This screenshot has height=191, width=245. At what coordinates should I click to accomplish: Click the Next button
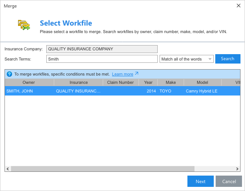[x=200, y=181]
